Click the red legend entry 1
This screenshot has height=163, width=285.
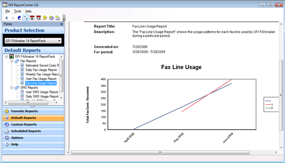click(269, 105)
